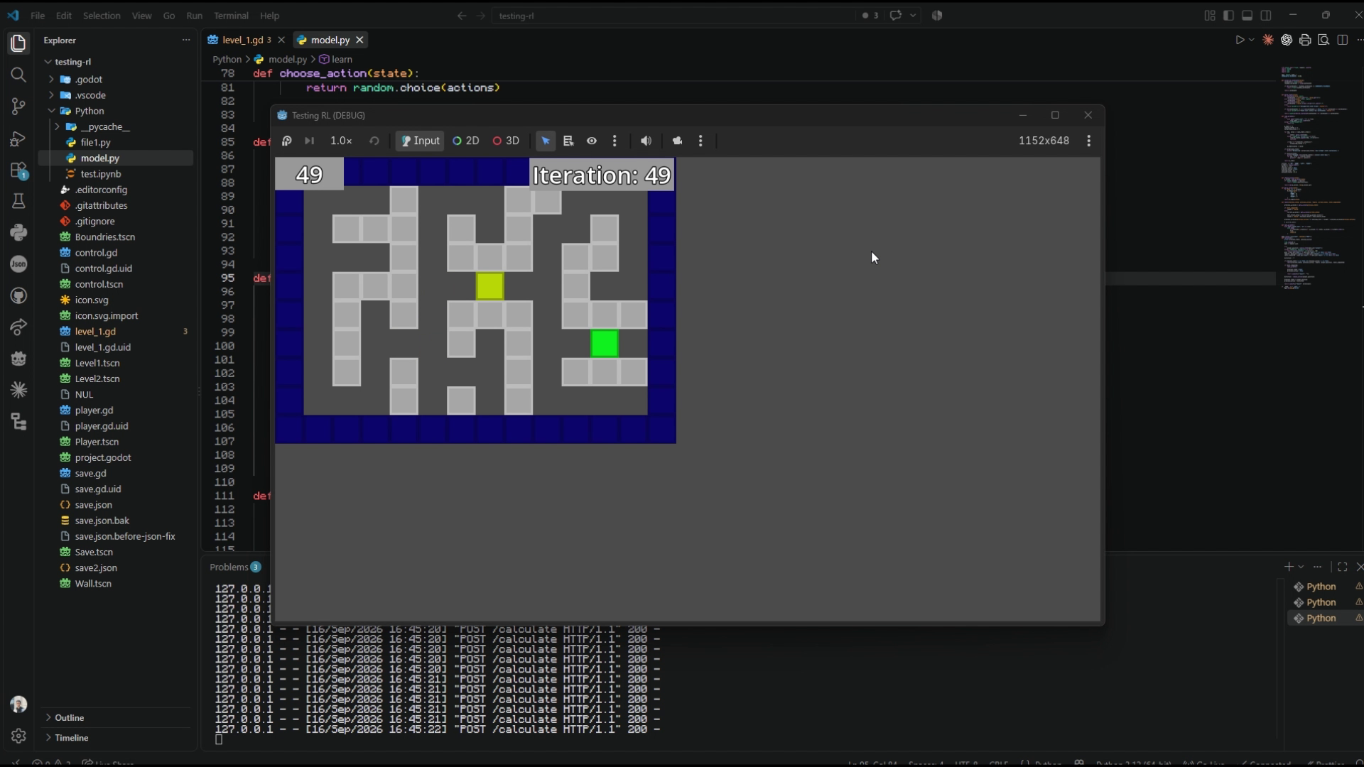Open Extensions view in activity bar
Screen dimensions: 1364x767
[18, 170]
